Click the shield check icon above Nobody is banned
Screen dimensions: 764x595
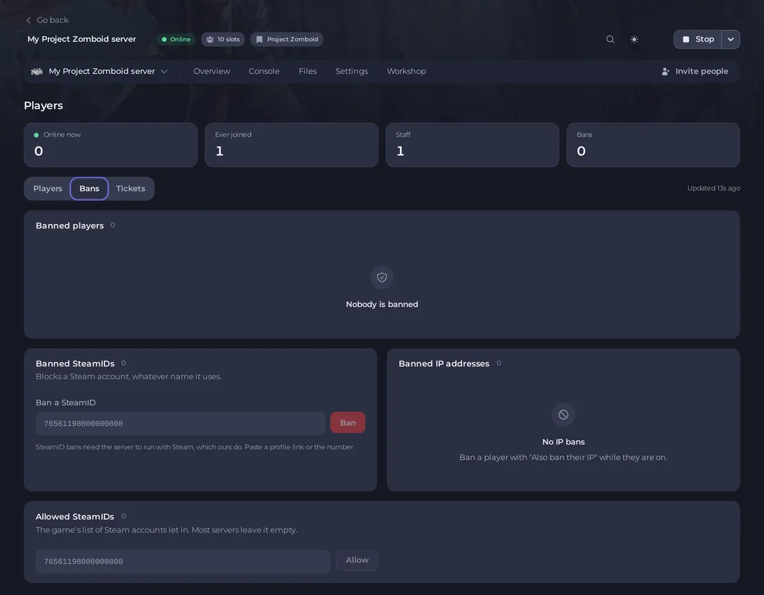[x=382, y=277]
